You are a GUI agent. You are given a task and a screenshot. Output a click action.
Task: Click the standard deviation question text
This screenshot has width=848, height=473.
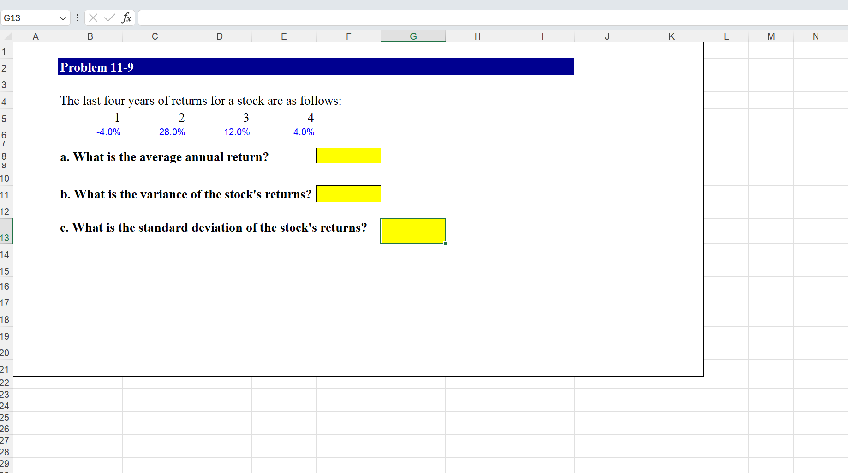[x=214, y=228]
